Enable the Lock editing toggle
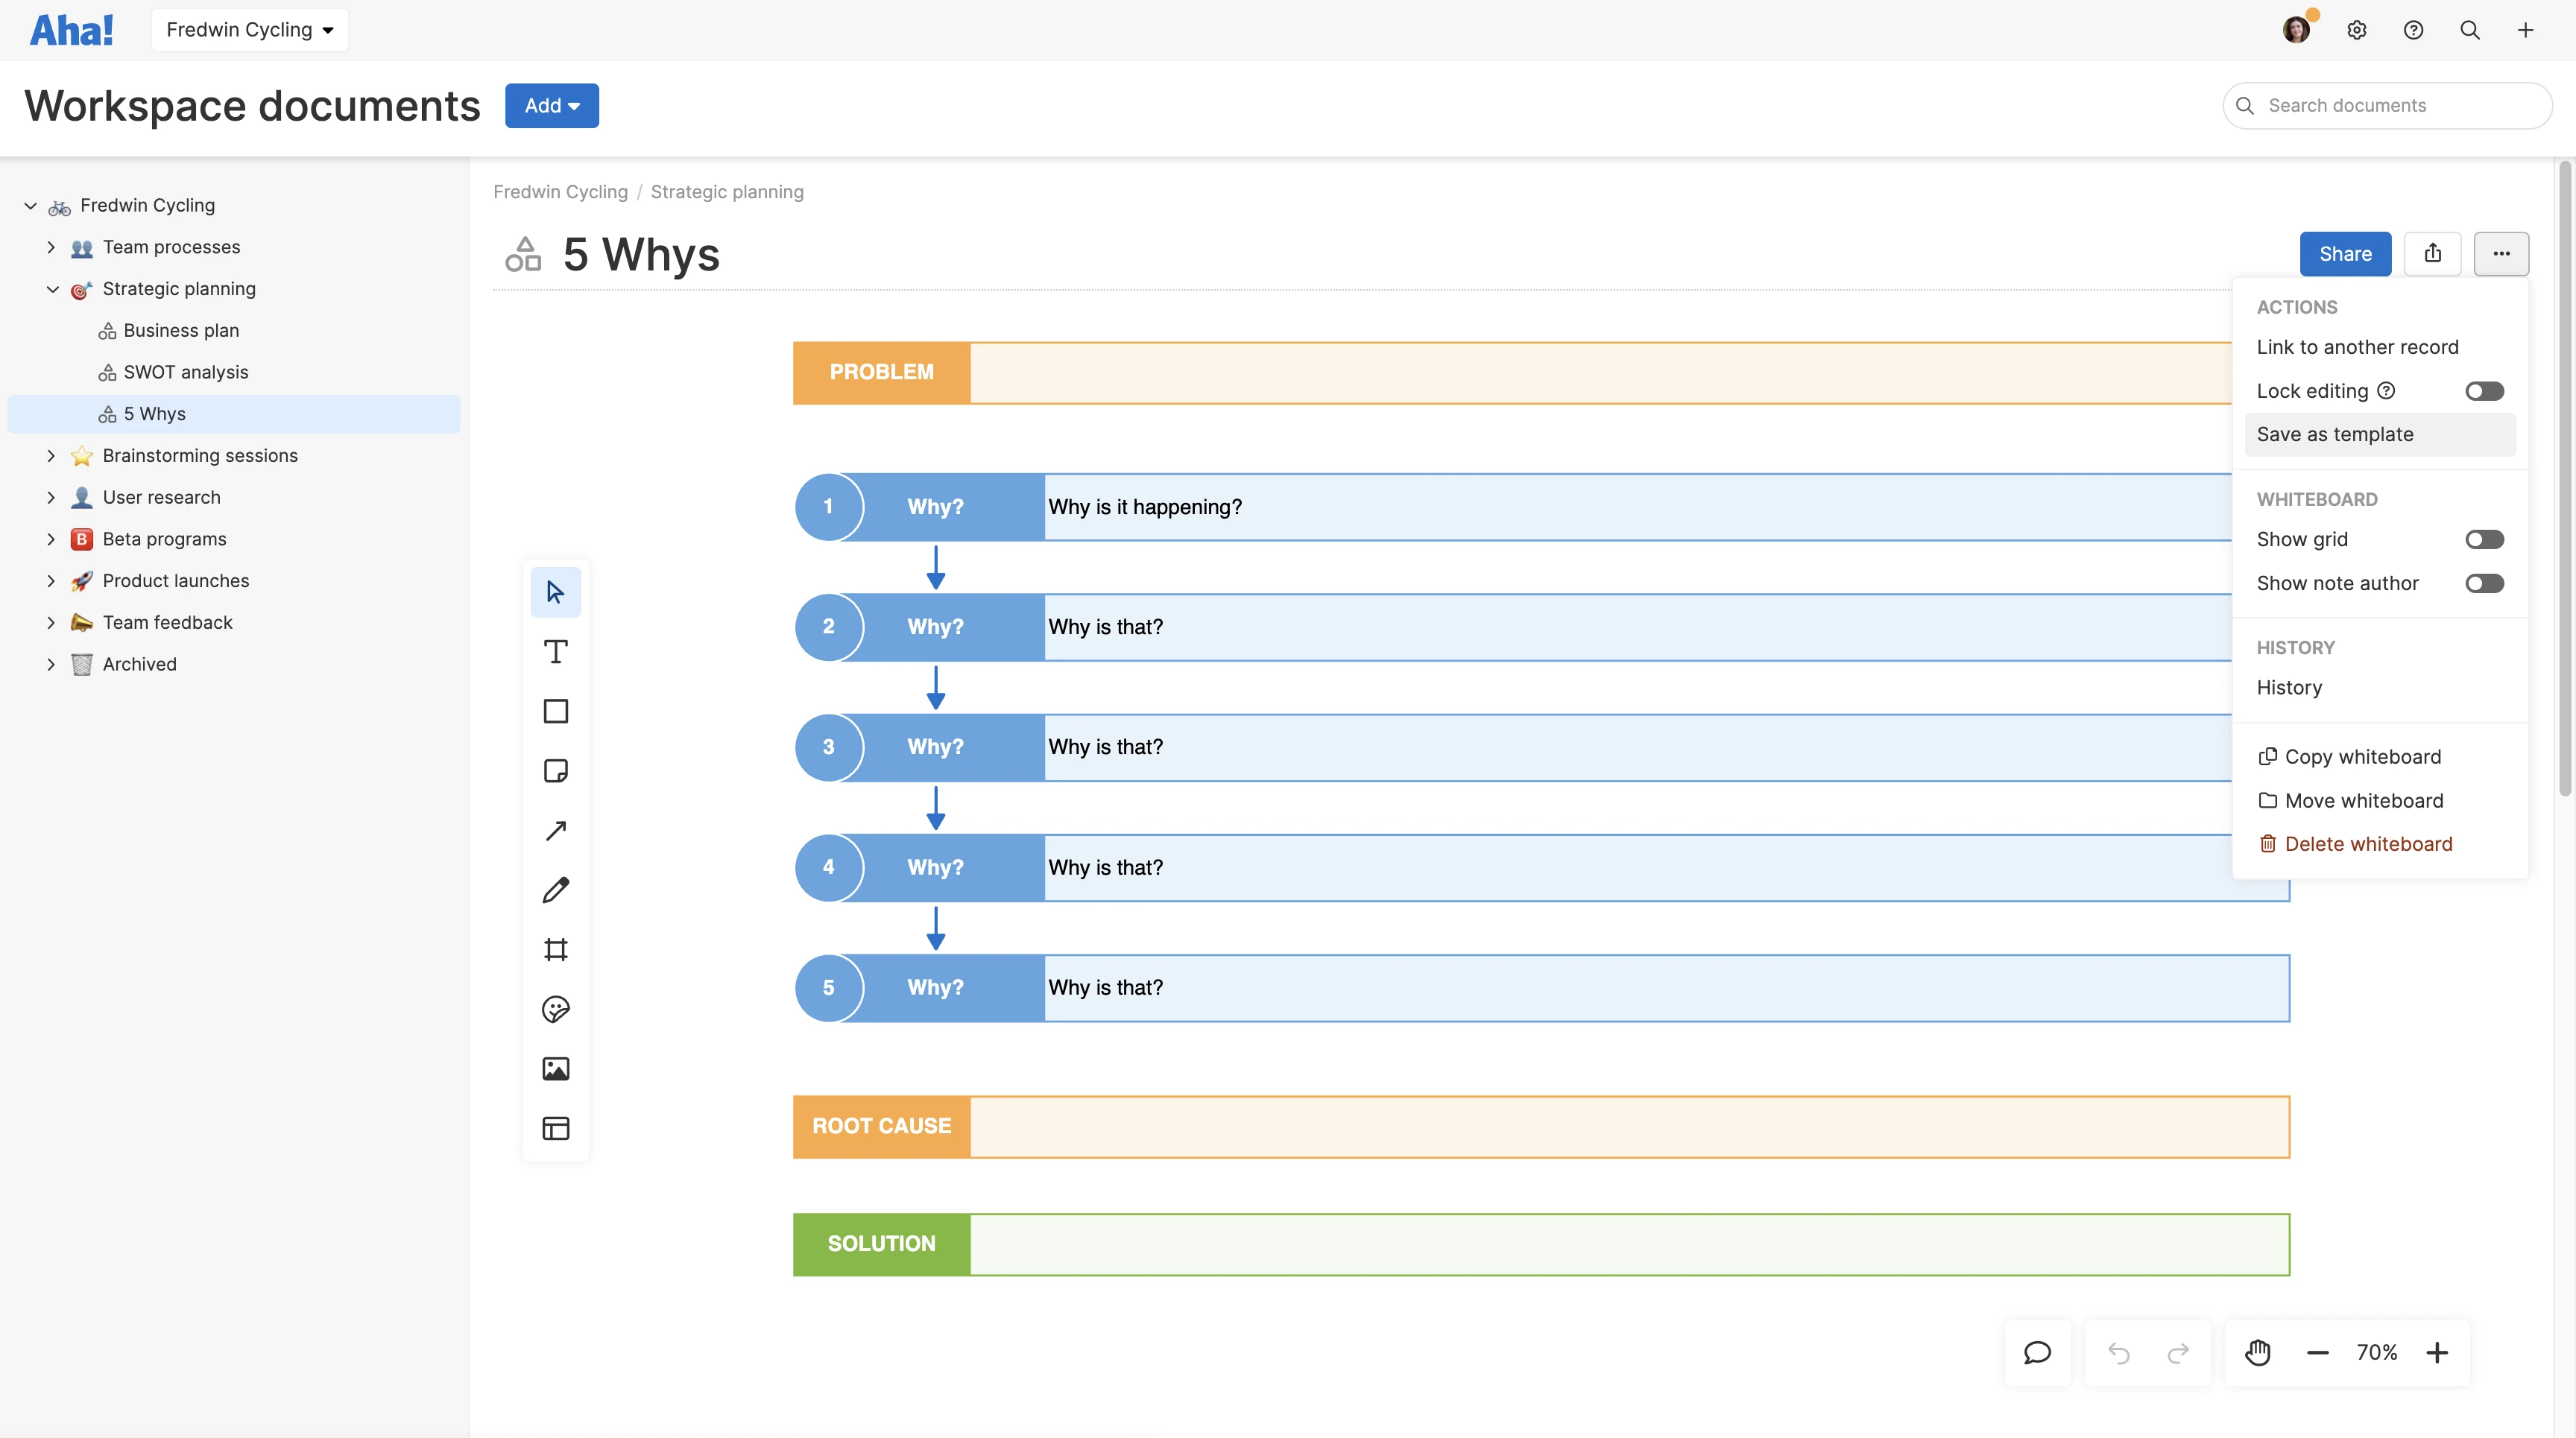 point(2485,390)
